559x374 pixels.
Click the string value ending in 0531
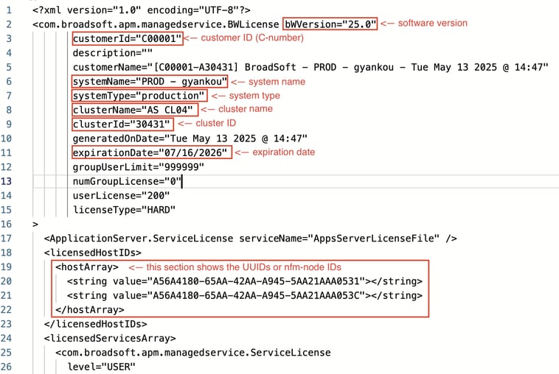[245, 281]
